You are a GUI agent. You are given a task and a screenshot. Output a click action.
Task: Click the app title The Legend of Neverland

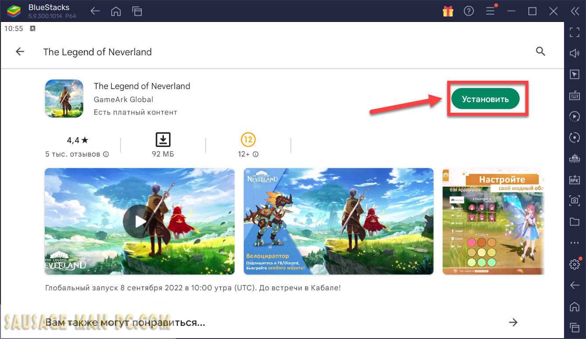click(142, 86)
